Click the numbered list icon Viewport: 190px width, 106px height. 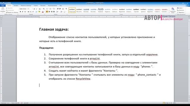(x=50, y=9)
